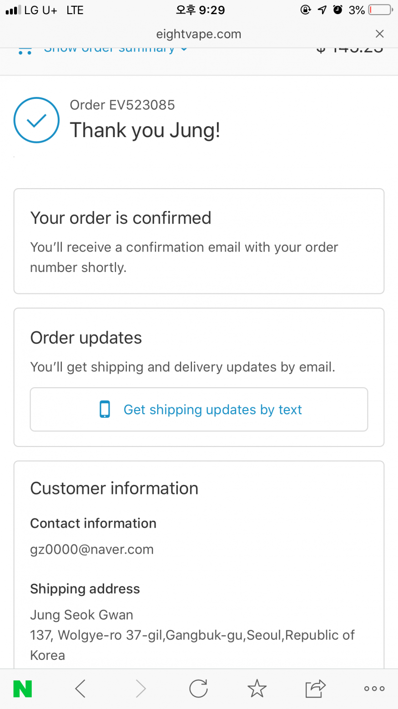398x709 pixels.
Task: Click Get shipping updates by text
Action: click(199, 409)
